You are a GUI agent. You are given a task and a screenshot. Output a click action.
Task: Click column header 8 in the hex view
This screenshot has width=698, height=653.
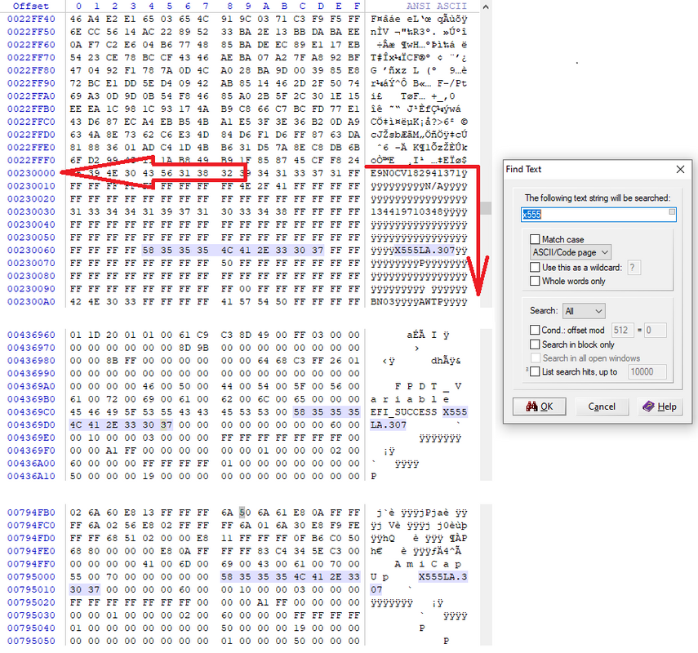[229, 7]
